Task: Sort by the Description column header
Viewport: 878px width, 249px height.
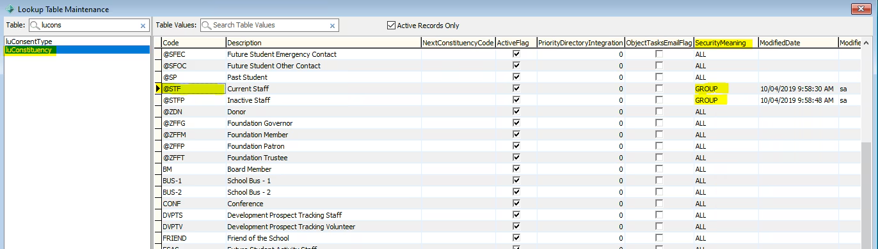Action: pyautogui.click(x=323, y=43)
